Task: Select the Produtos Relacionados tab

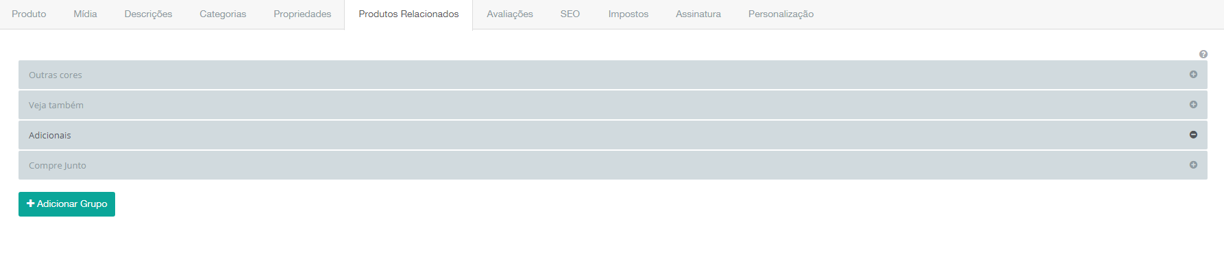Action: [x=408, y=14]
